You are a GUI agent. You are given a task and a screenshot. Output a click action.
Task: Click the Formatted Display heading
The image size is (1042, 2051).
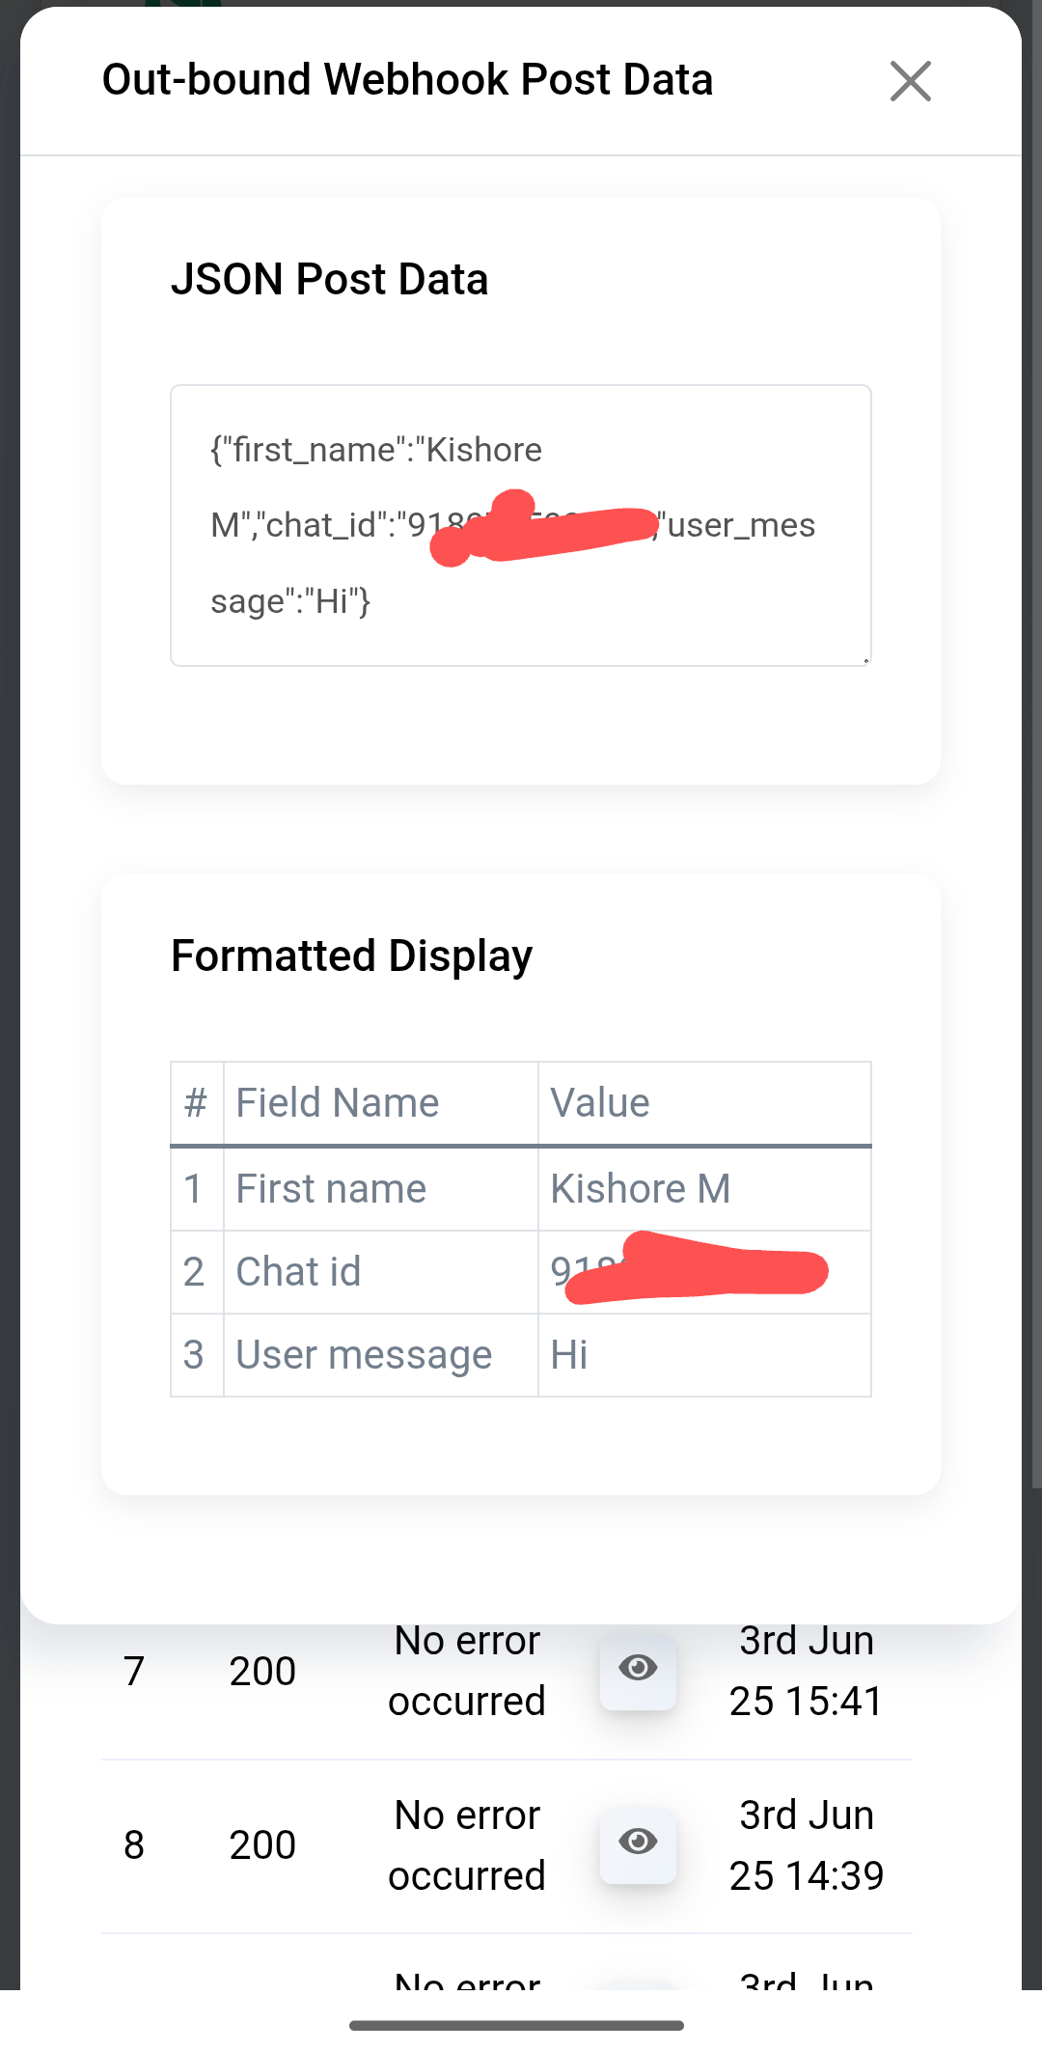(351, 956)
